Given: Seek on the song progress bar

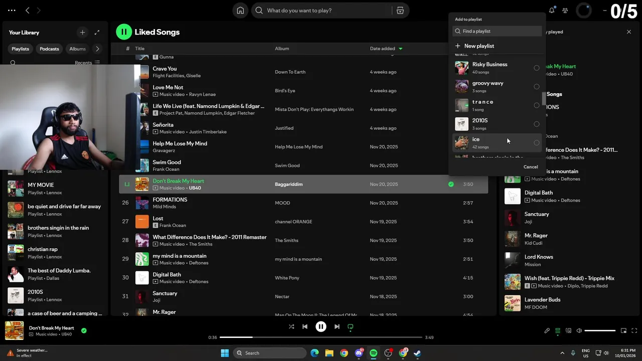Looking at the screenshot, I should click(320, 337).
